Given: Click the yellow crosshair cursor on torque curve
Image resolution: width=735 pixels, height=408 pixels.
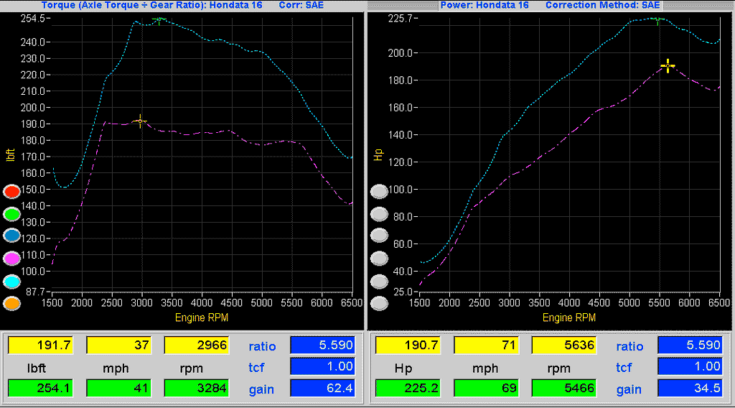Looking at the screenshot, I should point(141,121).
